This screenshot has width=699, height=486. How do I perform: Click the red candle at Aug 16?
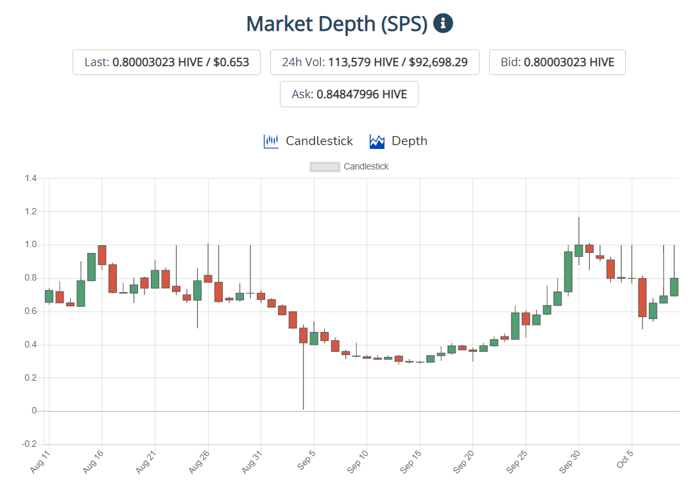102,255
